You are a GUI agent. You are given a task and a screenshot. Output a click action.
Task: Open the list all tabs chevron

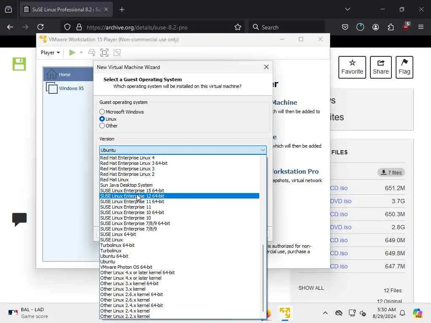tap(347, 9)
